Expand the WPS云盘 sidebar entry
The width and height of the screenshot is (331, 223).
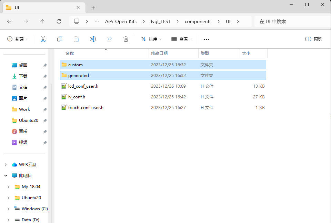[x=6, y=164]
